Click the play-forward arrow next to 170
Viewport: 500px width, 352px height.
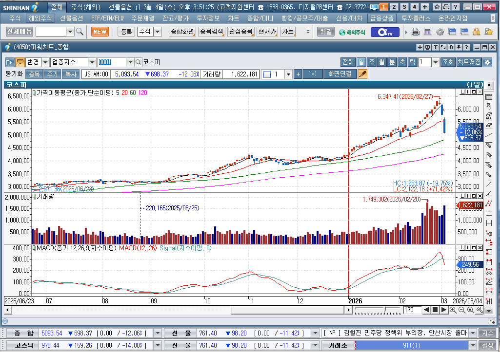(x=443, y=310)
